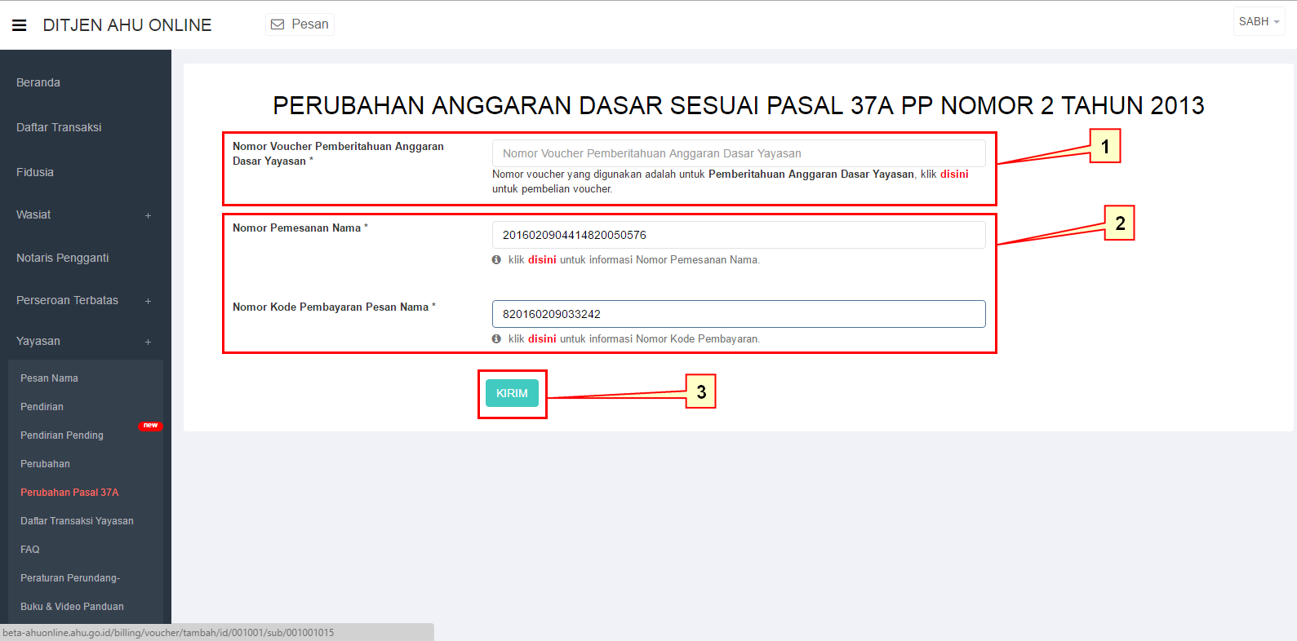
Task: Collapse the Yayasan sidebar menu
Action: tap(148, 342)
